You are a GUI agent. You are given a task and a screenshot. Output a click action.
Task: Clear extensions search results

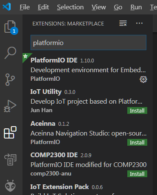(x=123, y=23)
